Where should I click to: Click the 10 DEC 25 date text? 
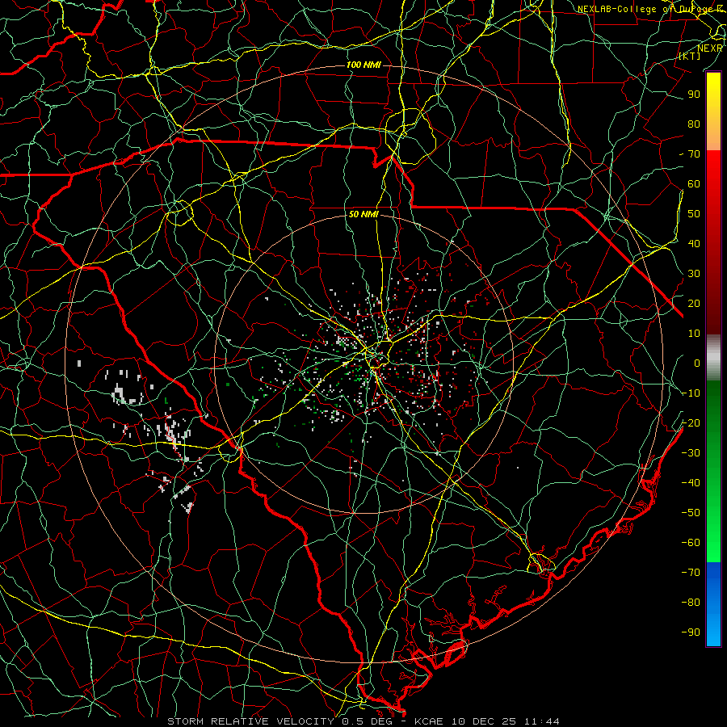tap(484, 721)
